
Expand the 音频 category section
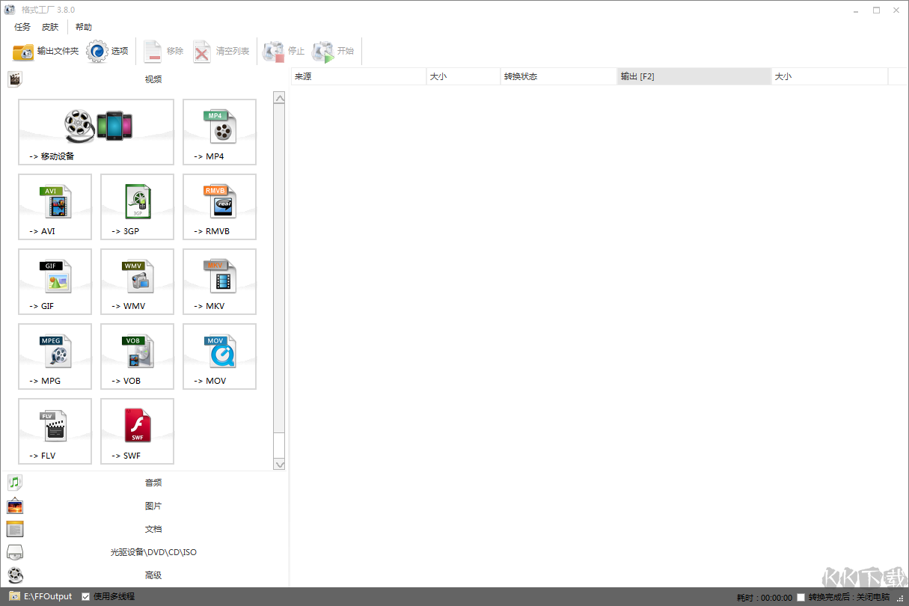click(153, 483)
